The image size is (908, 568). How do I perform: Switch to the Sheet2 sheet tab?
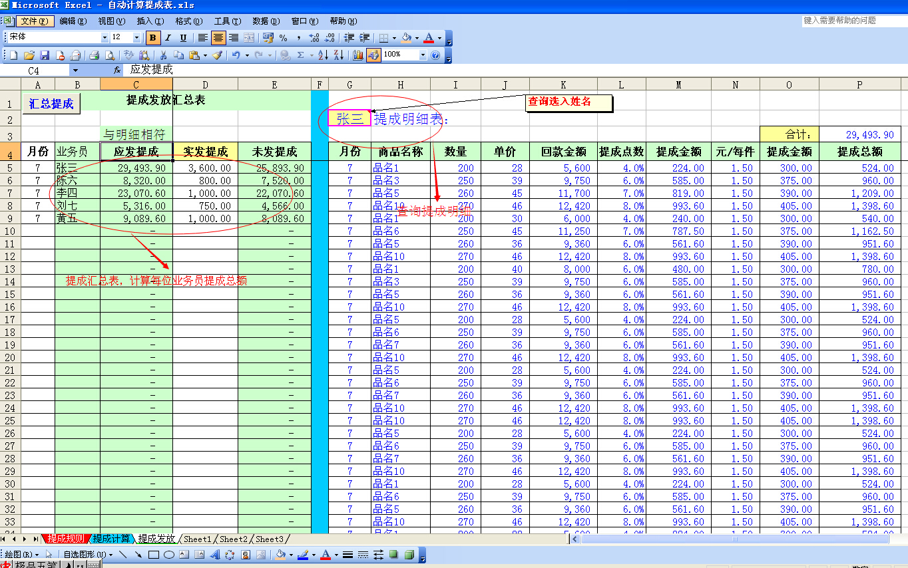(x=234, y=539)
